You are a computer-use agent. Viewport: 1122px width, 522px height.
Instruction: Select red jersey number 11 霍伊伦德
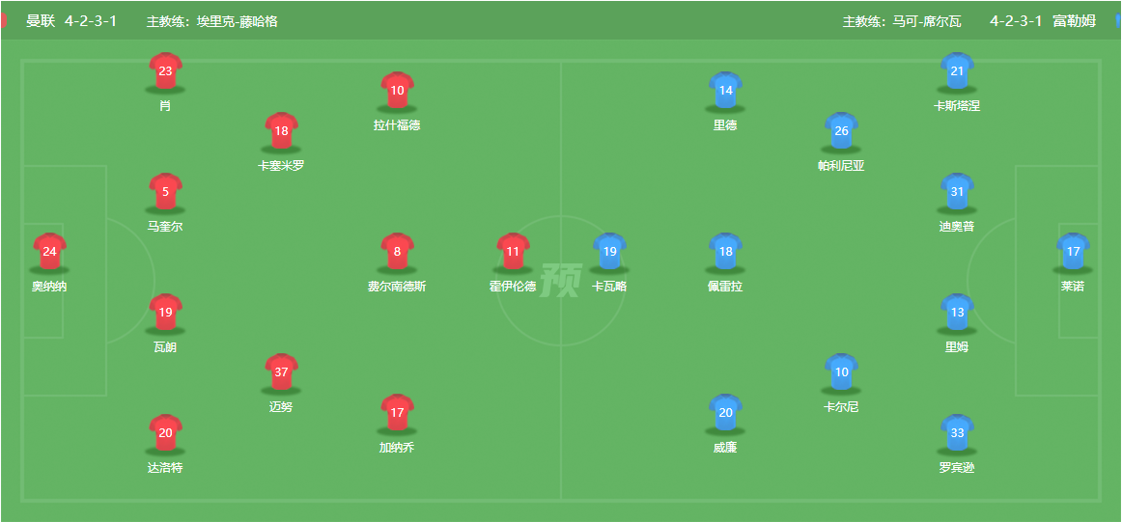513,252
